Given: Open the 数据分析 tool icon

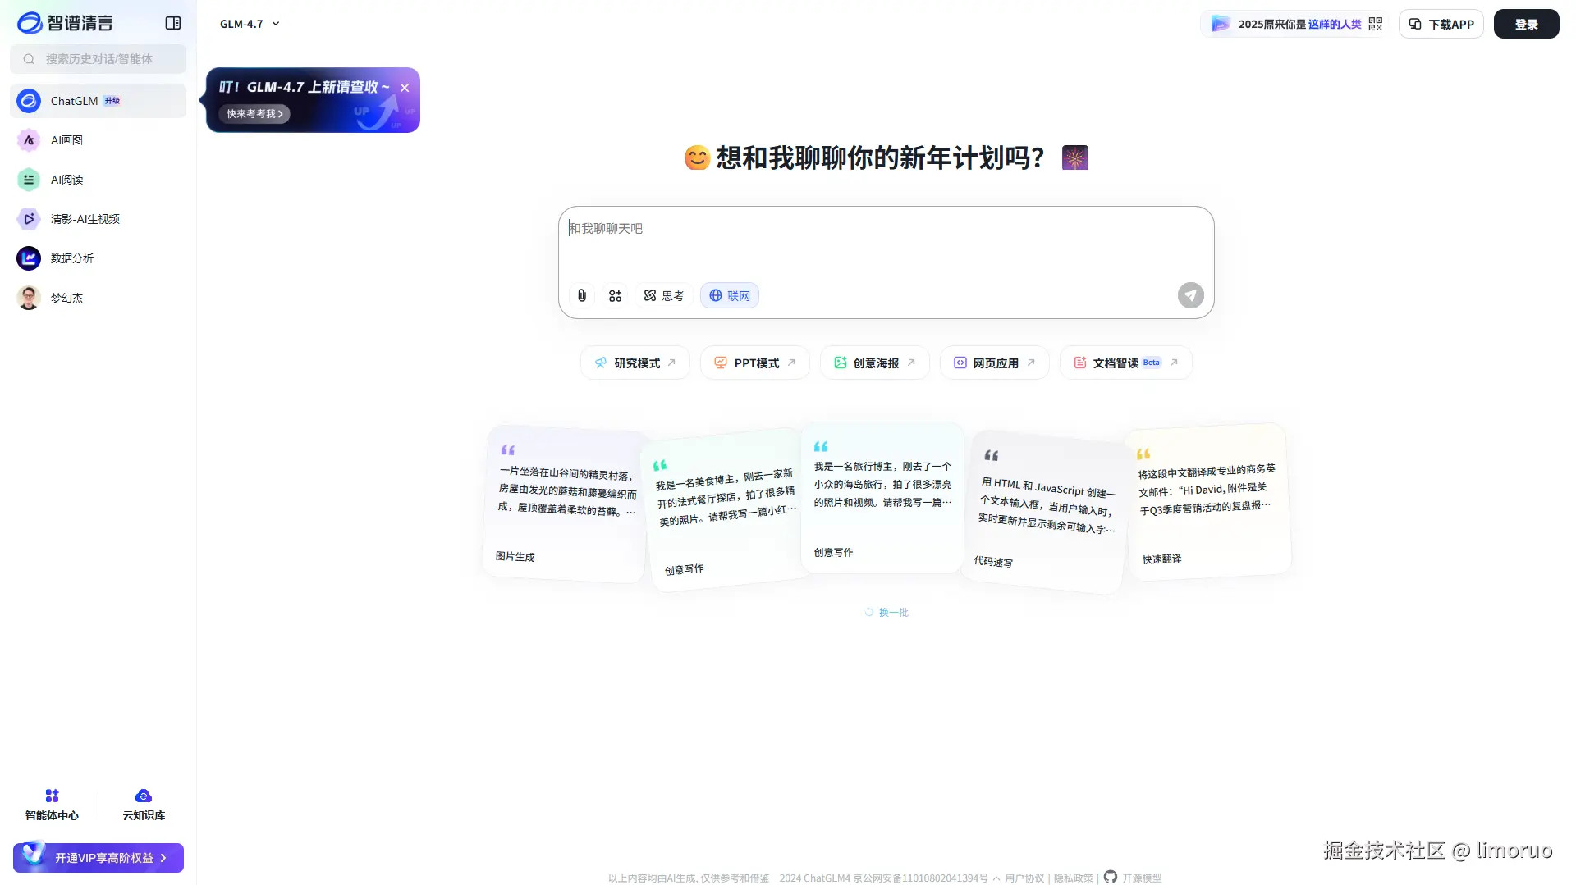Looking at the screenshot, I should (x=28, y=258).
